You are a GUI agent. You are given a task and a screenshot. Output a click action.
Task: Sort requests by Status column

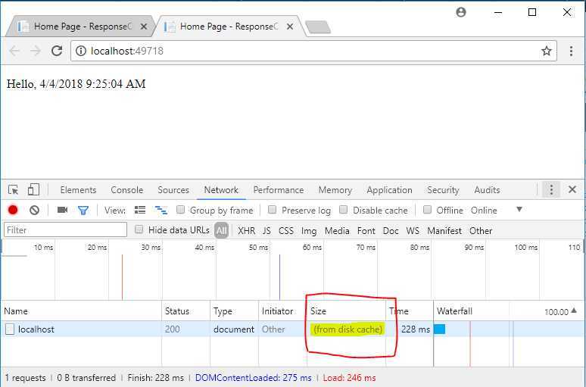pos(185,311)
